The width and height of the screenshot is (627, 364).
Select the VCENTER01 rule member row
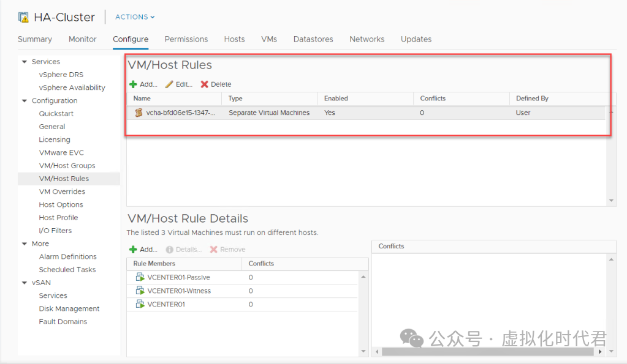(x=166, y=305)
